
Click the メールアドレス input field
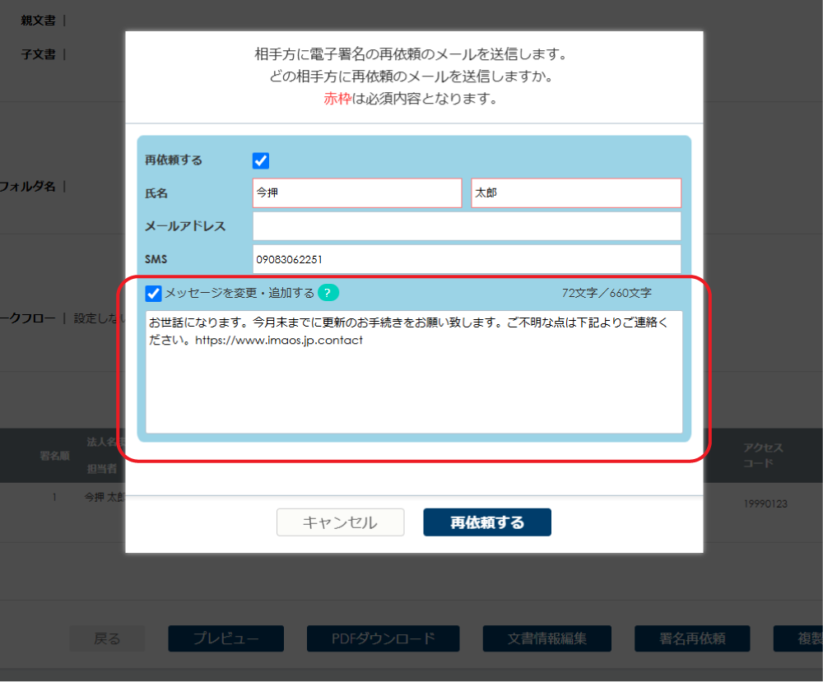point(467,225)
